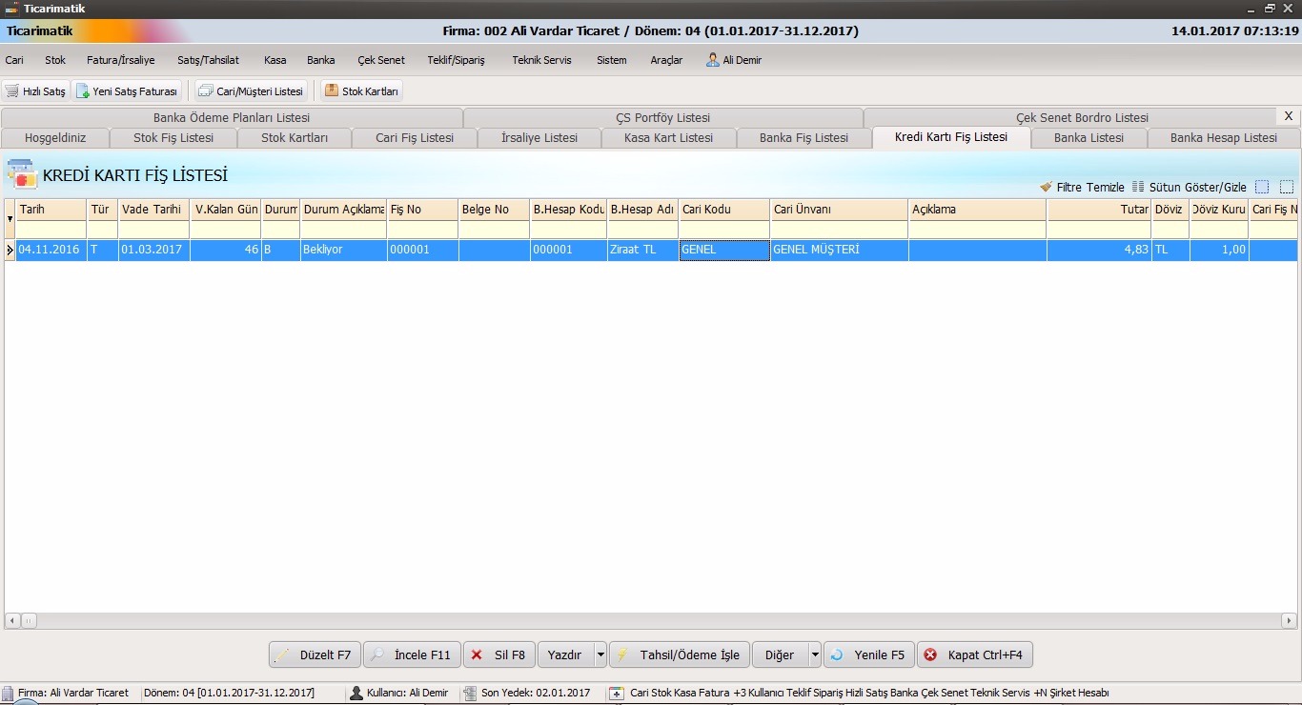Viewport: 1302px width, 705px height.
Task: Clear filters with Filtre Temizle
Action: (x=1083, y=188)
